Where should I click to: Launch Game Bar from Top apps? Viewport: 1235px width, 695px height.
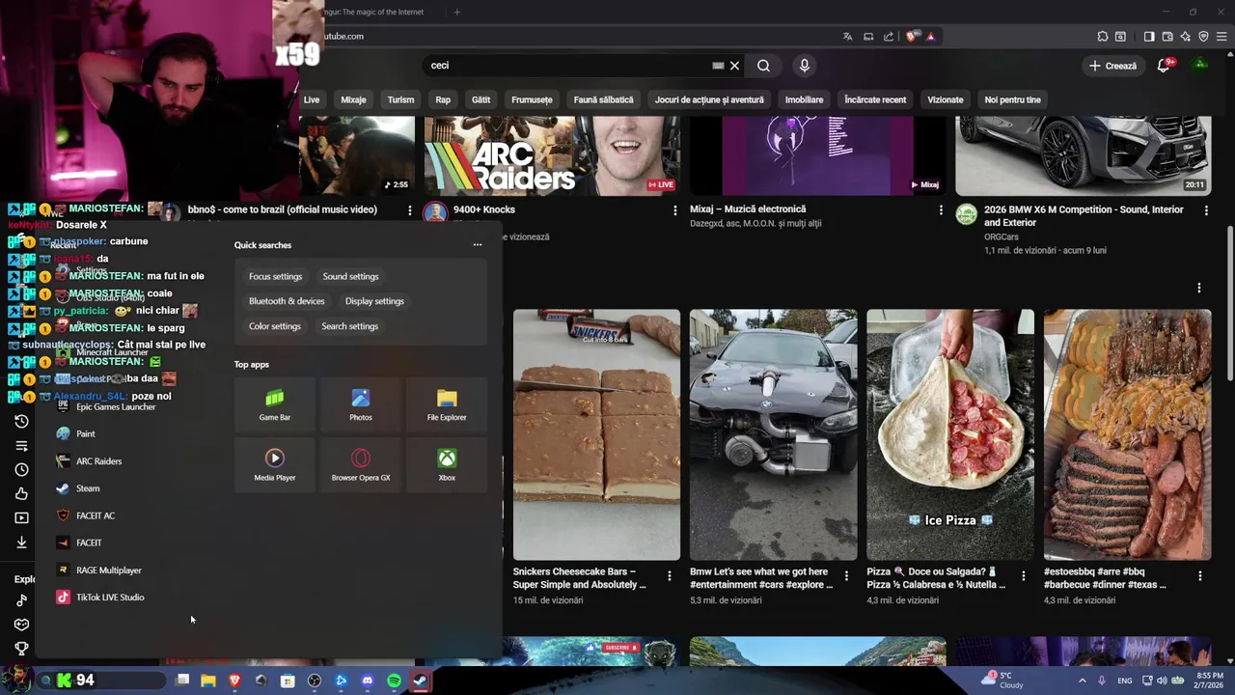tap(275, 404)
